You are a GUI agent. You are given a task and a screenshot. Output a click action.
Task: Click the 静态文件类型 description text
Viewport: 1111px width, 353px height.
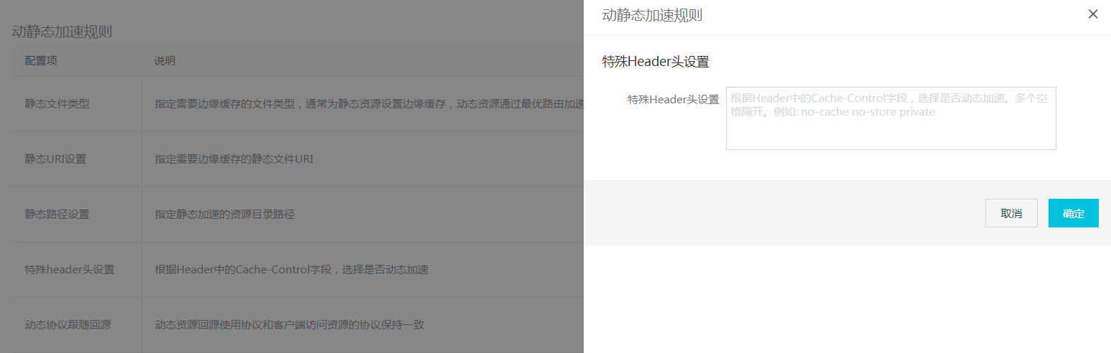[369, 103]
